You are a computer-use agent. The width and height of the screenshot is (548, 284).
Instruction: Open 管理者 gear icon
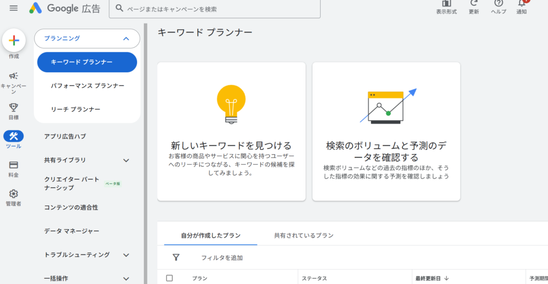pyautogui.click(x=14, y=194)
